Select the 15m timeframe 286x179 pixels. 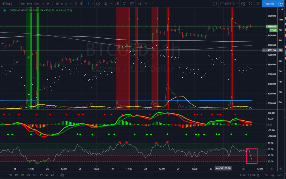[x=29, y=4]
